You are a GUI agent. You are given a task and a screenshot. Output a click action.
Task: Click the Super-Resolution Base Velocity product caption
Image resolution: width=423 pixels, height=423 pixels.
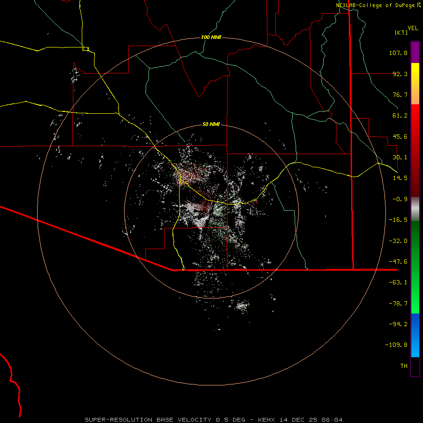tap(213, 420)
